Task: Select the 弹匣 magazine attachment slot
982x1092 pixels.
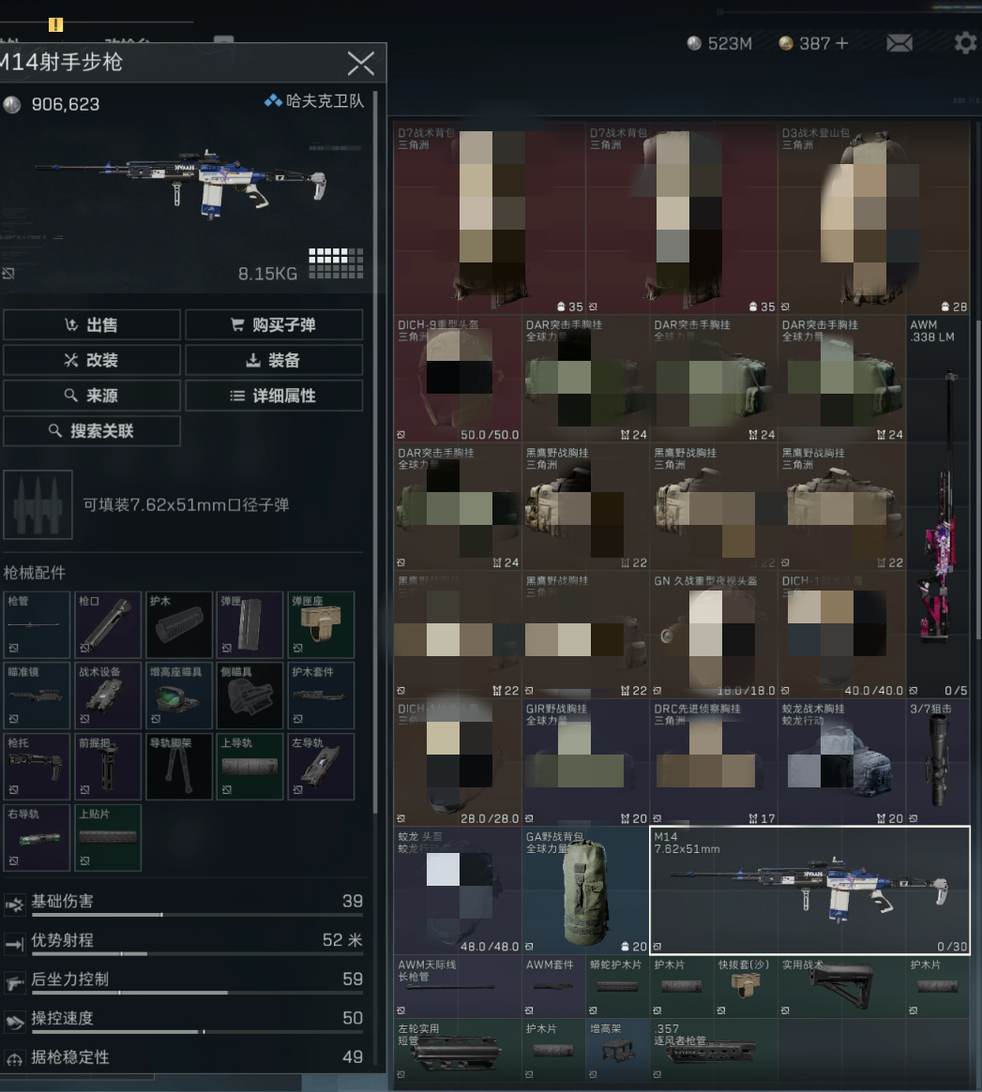Action: pyautogui.click(x=249, y=624)
